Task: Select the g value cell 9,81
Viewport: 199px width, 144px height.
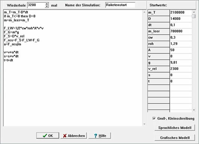Action: point(181,62)
